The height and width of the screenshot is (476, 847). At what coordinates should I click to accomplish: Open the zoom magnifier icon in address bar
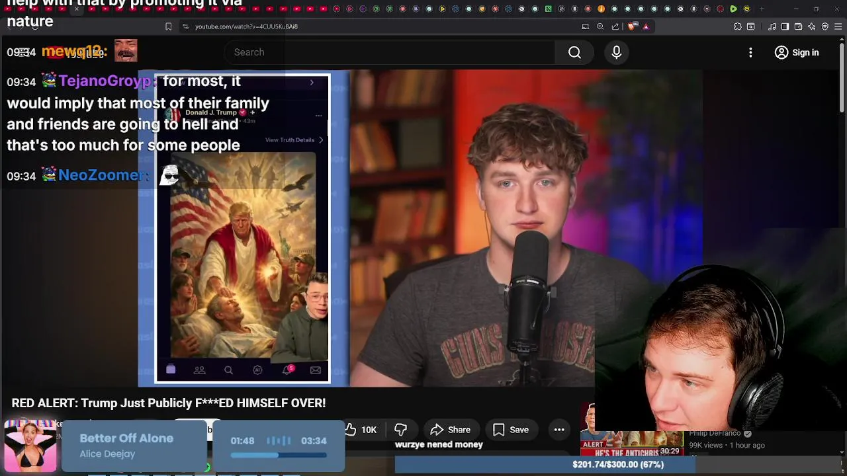tap(600, 26)
